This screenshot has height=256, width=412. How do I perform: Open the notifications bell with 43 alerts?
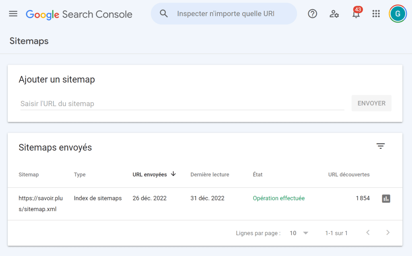pyautogui.click(x=356, y=14)
